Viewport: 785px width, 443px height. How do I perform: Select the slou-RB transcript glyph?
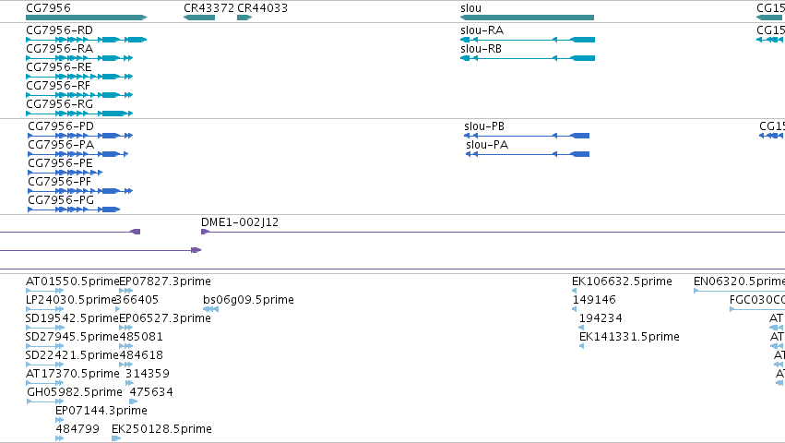tap(527, 58)
